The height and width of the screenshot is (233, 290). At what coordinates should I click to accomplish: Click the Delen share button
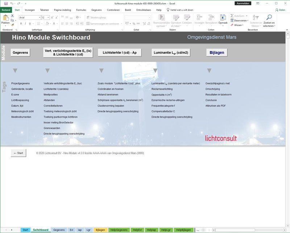click(280, 10)
